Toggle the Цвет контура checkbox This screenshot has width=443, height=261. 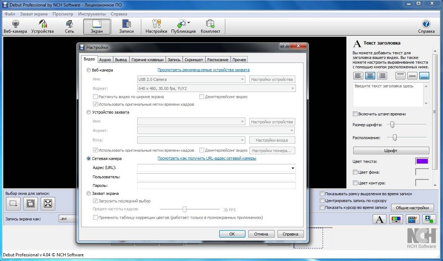[x=355, y=183]
